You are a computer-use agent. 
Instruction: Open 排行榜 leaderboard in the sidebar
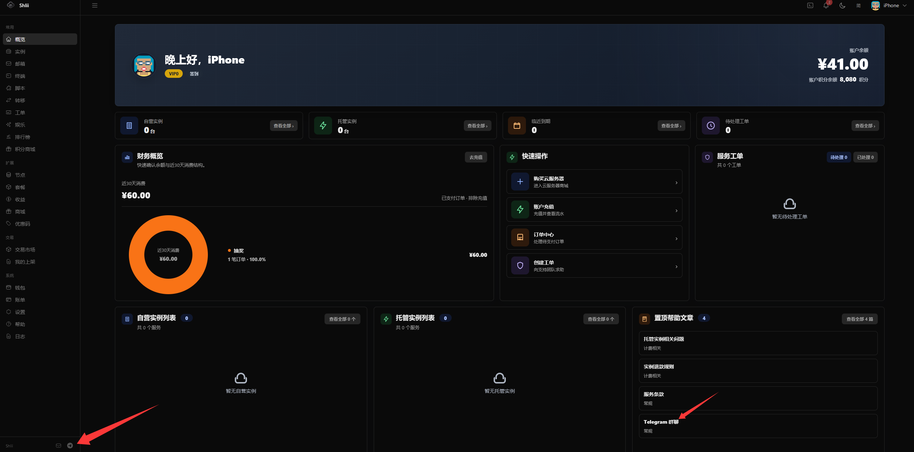pyautogui.click(x=40, y=137)
